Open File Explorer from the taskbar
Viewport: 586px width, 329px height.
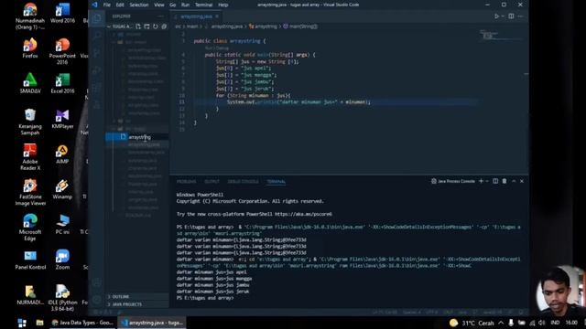coord(39,323)
